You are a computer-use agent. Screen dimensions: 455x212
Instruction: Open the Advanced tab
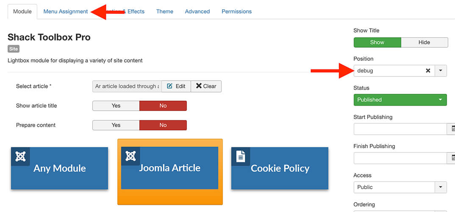(x=197, y=11)
